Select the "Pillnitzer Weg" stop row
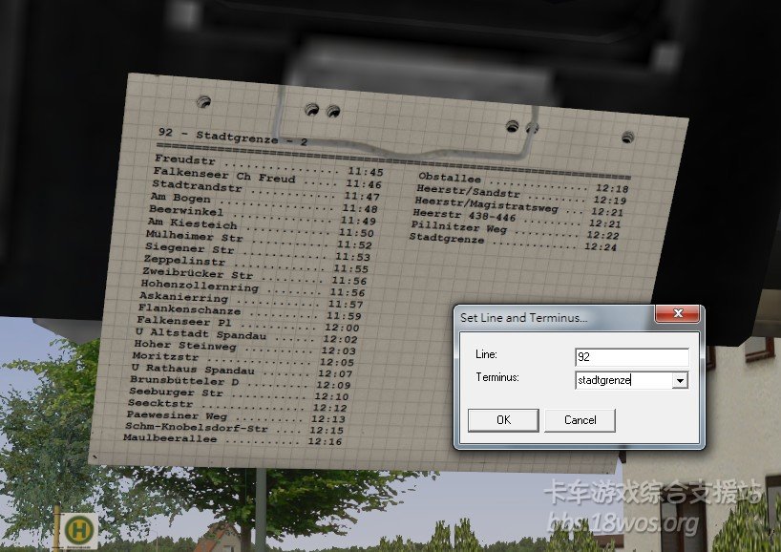The image size is (781, 552). tap(515, 230)
